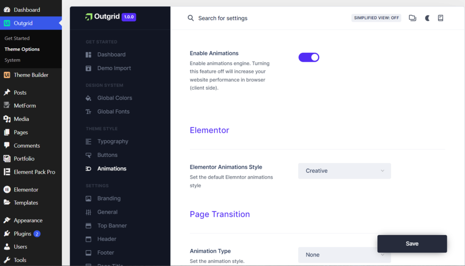Image resolution: width=465 pixels, height=266 pixels.
Task: Click the Plugins update count badge
Action: point(37,234)
